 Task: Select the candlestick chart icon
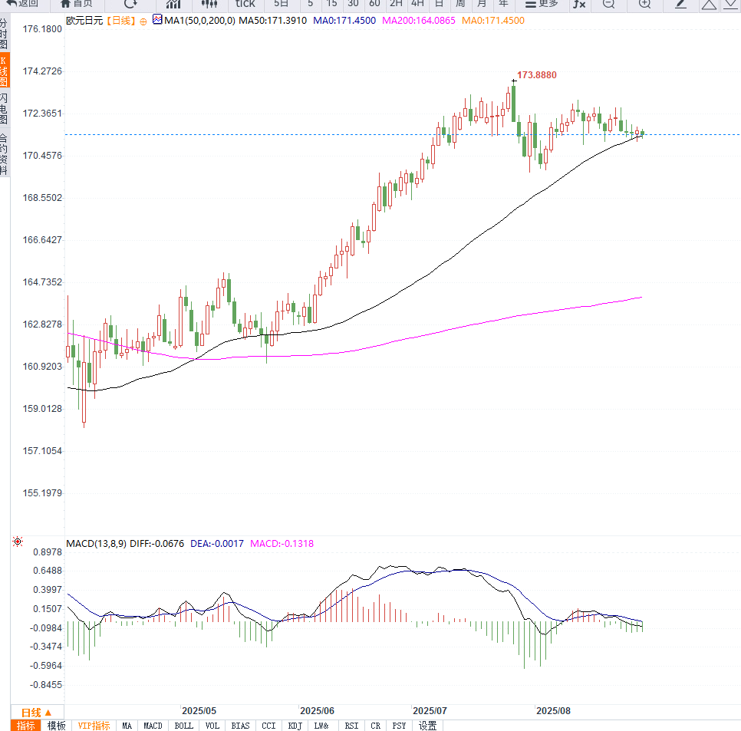(x=209, y=4)
